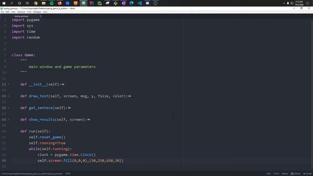
Task: Change the Python grammar selector
Action: pos(285,174)
